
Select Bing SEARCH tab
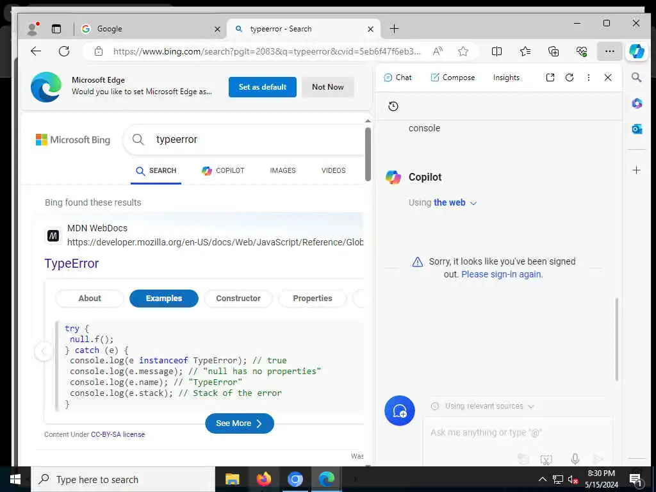point(156,170)
